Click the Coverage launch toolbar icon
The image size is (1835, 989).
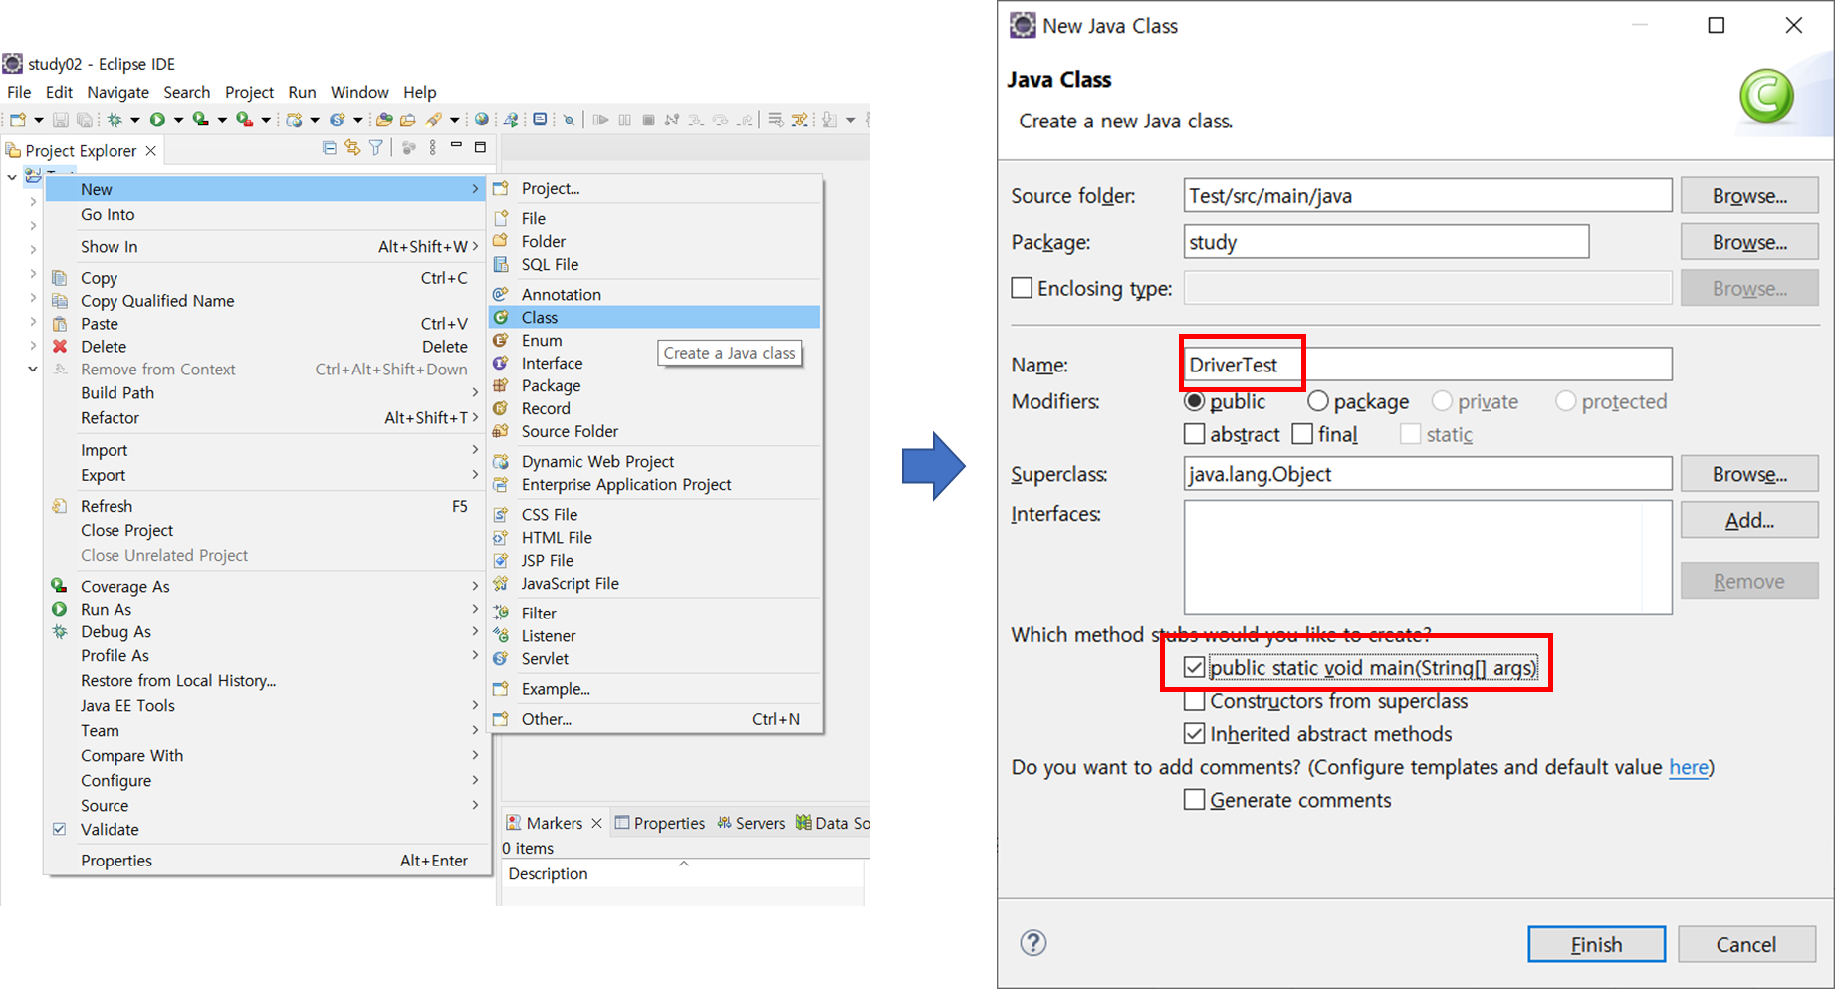(201, 120)
